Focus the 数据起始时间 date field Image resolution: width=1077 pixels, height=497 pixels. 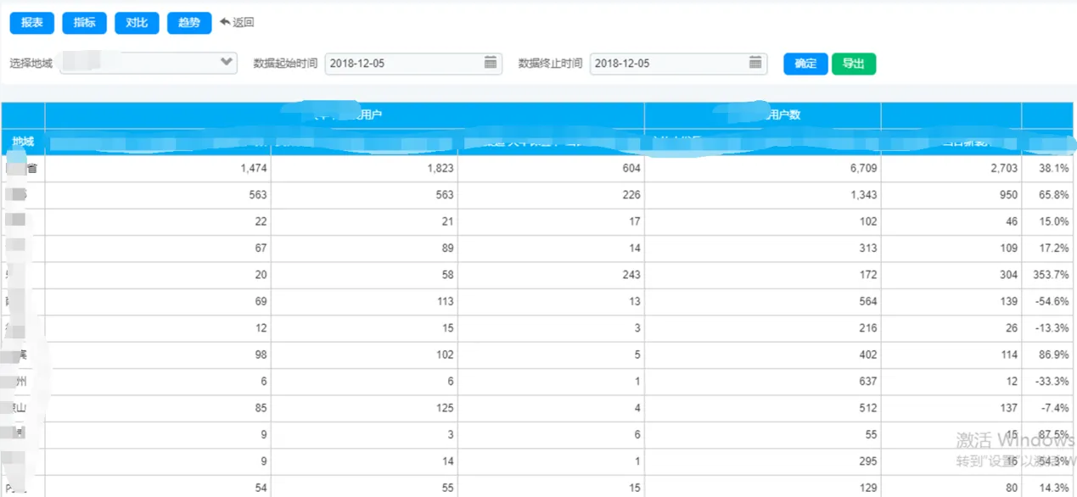413,64
